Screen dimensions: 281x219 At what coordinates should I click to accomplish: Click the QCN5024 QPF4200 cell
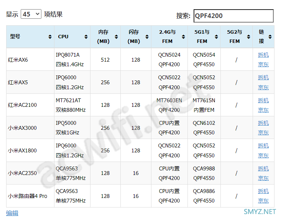(x=169, y=60)
